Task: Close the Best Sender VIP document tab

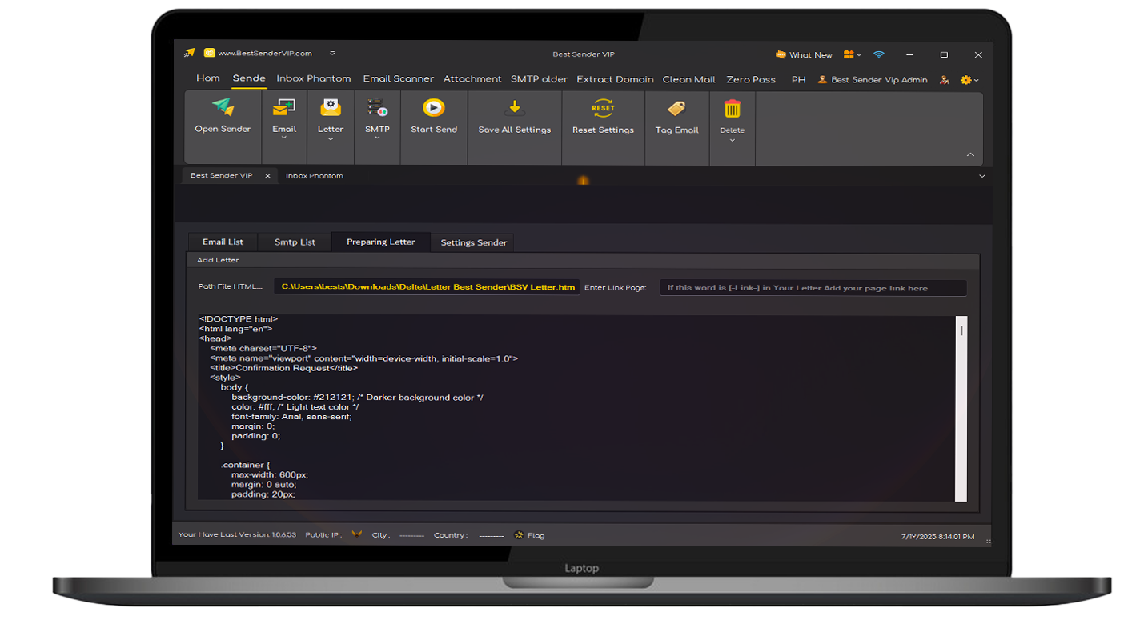Action: coord(267,175)
